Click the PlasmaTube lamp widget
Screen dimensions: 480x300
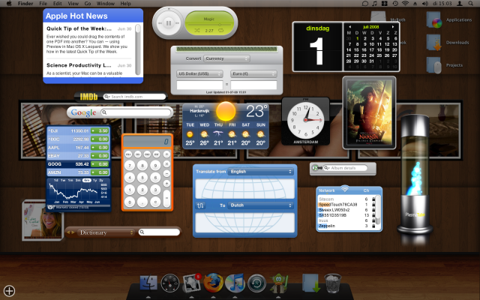[x=415, y=175]
